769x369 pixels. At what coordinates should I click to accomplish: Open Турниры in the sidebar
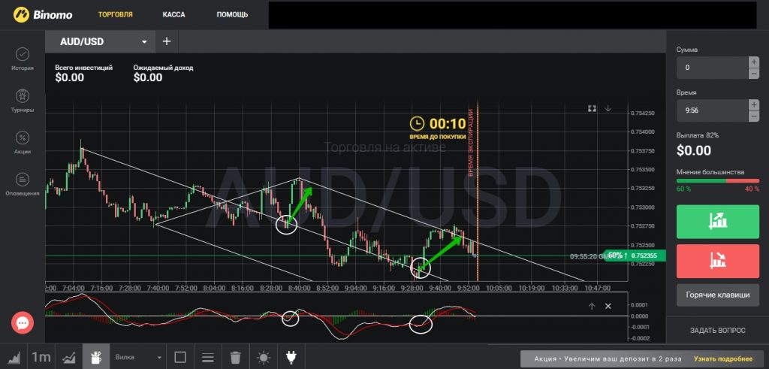click(23, 101)
